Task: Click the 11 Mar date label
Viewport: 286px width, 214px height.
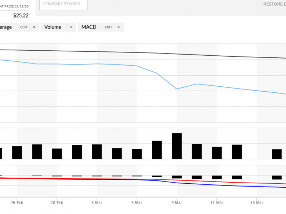Action: click(x=217, y=203)
